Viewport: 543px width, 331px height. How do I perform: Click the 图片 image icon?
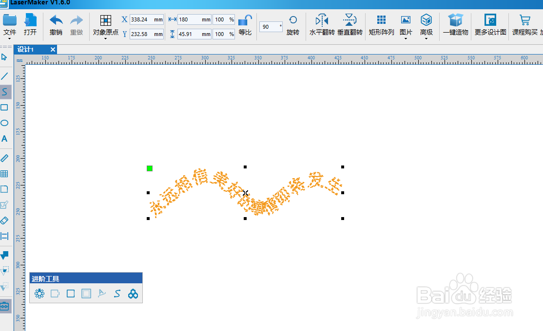coord(406,20)
